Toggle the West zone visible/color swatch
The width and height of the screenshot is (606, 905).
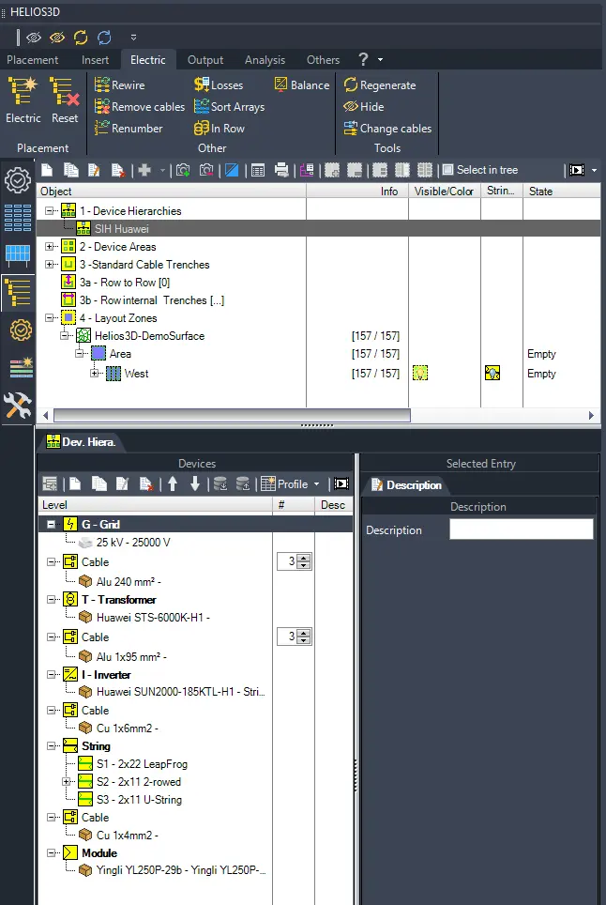(421, 374)
